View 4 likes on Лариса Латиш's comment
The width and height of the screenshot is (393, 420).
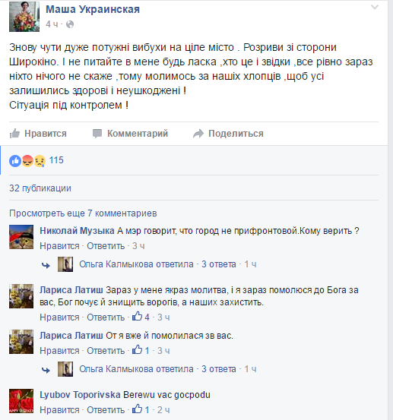click(x=141, y=317)
